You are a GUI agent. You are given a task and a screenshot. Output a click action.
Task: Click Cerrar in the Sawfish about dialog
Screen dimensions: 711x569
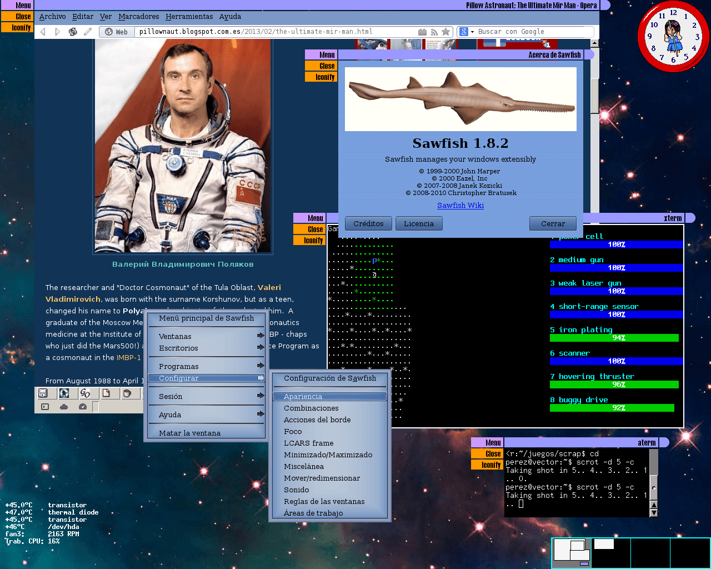point(553,223)
